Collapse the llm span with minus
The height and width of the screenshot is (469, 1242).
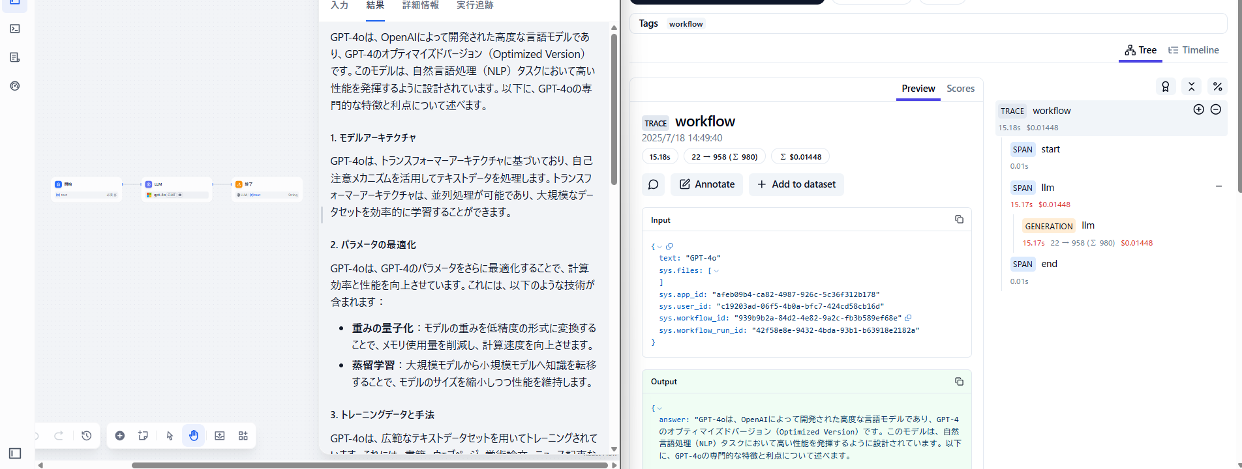1219,186
